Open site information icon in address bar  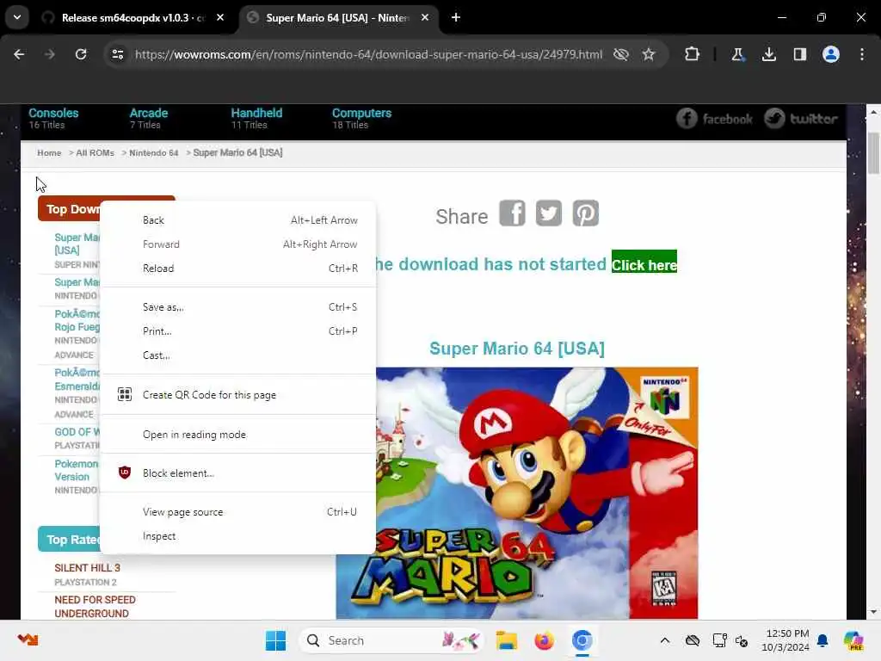pyautogui.click(x=117, y=54)
